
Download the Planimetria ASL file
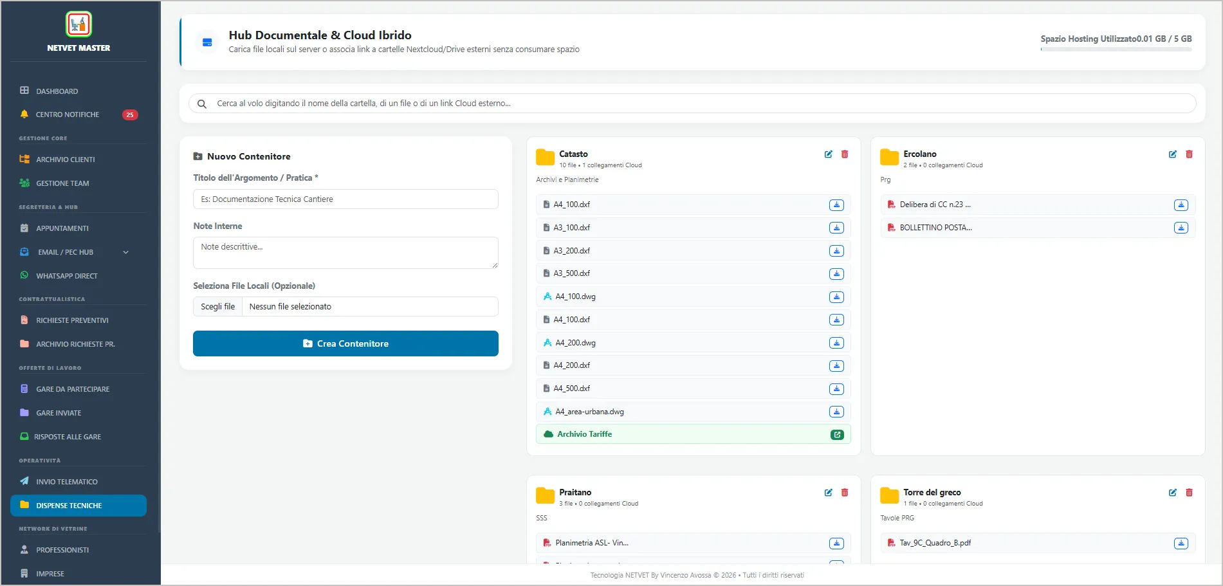[x=836, y=544]
